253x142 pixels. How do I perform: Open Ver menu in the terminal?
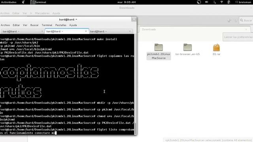(25, 25)
